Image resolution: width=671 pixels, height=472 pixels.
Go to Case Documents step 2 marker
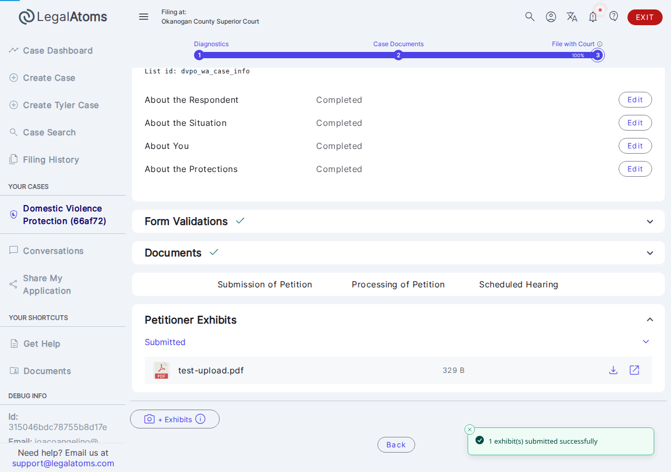(398, 55)
